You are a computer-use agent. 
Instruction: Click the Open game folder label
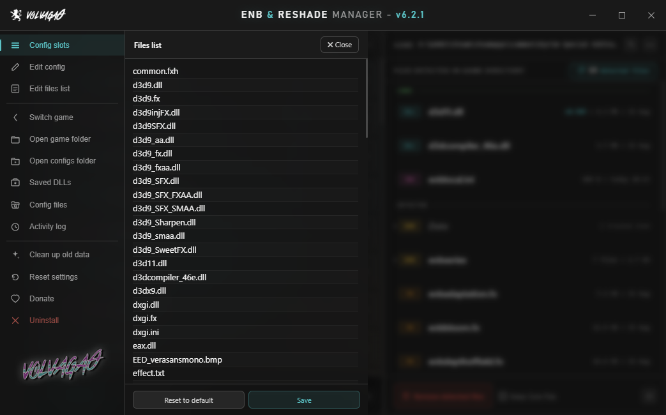60,139
